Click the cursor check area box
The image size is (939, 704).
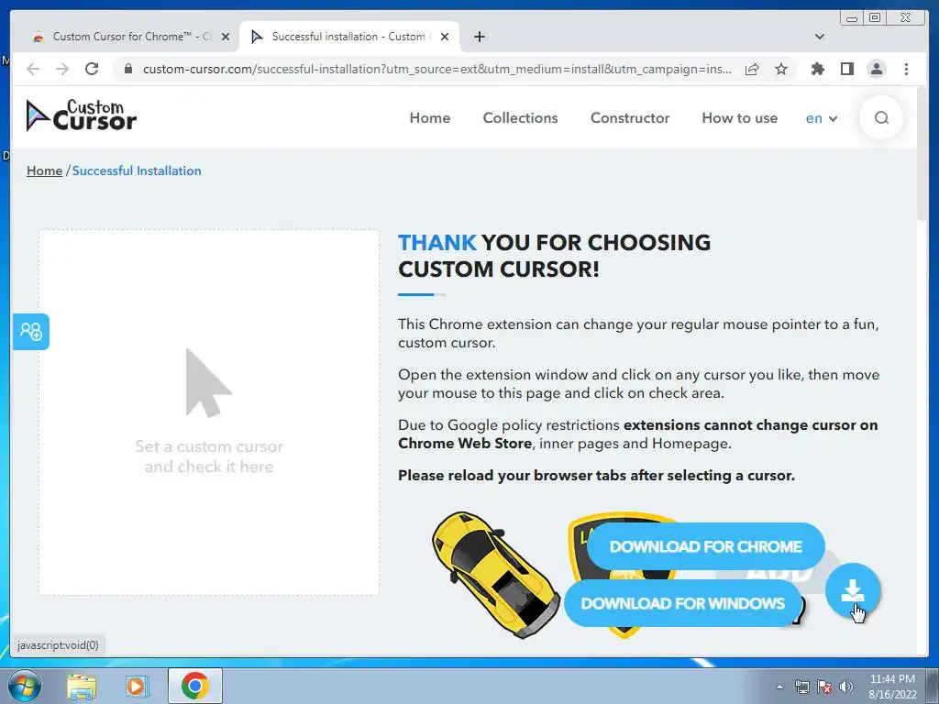tap(208, 412)
